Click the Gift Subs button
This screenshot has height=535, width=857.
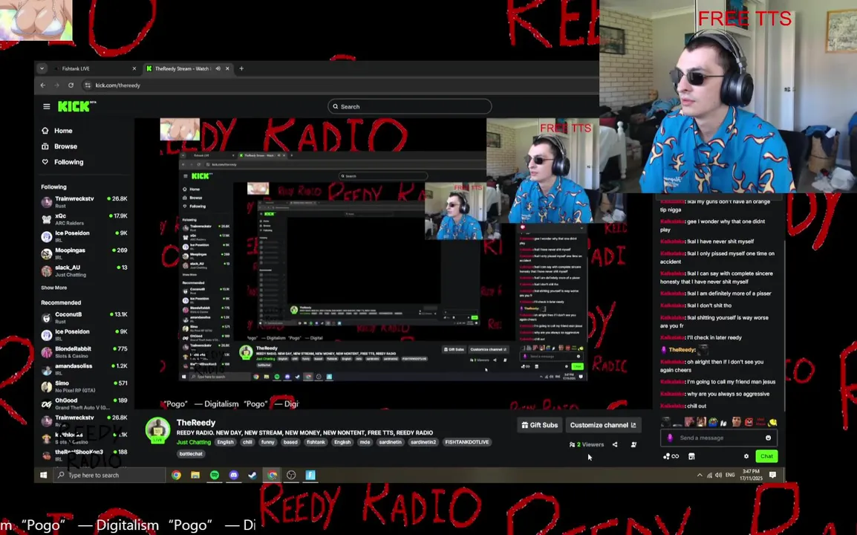coord(540,425)
